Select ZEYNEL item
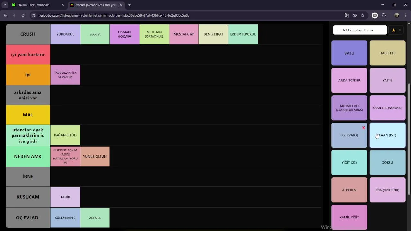The height and width of the screenshot is (231, 411). [x=95, y=218]
